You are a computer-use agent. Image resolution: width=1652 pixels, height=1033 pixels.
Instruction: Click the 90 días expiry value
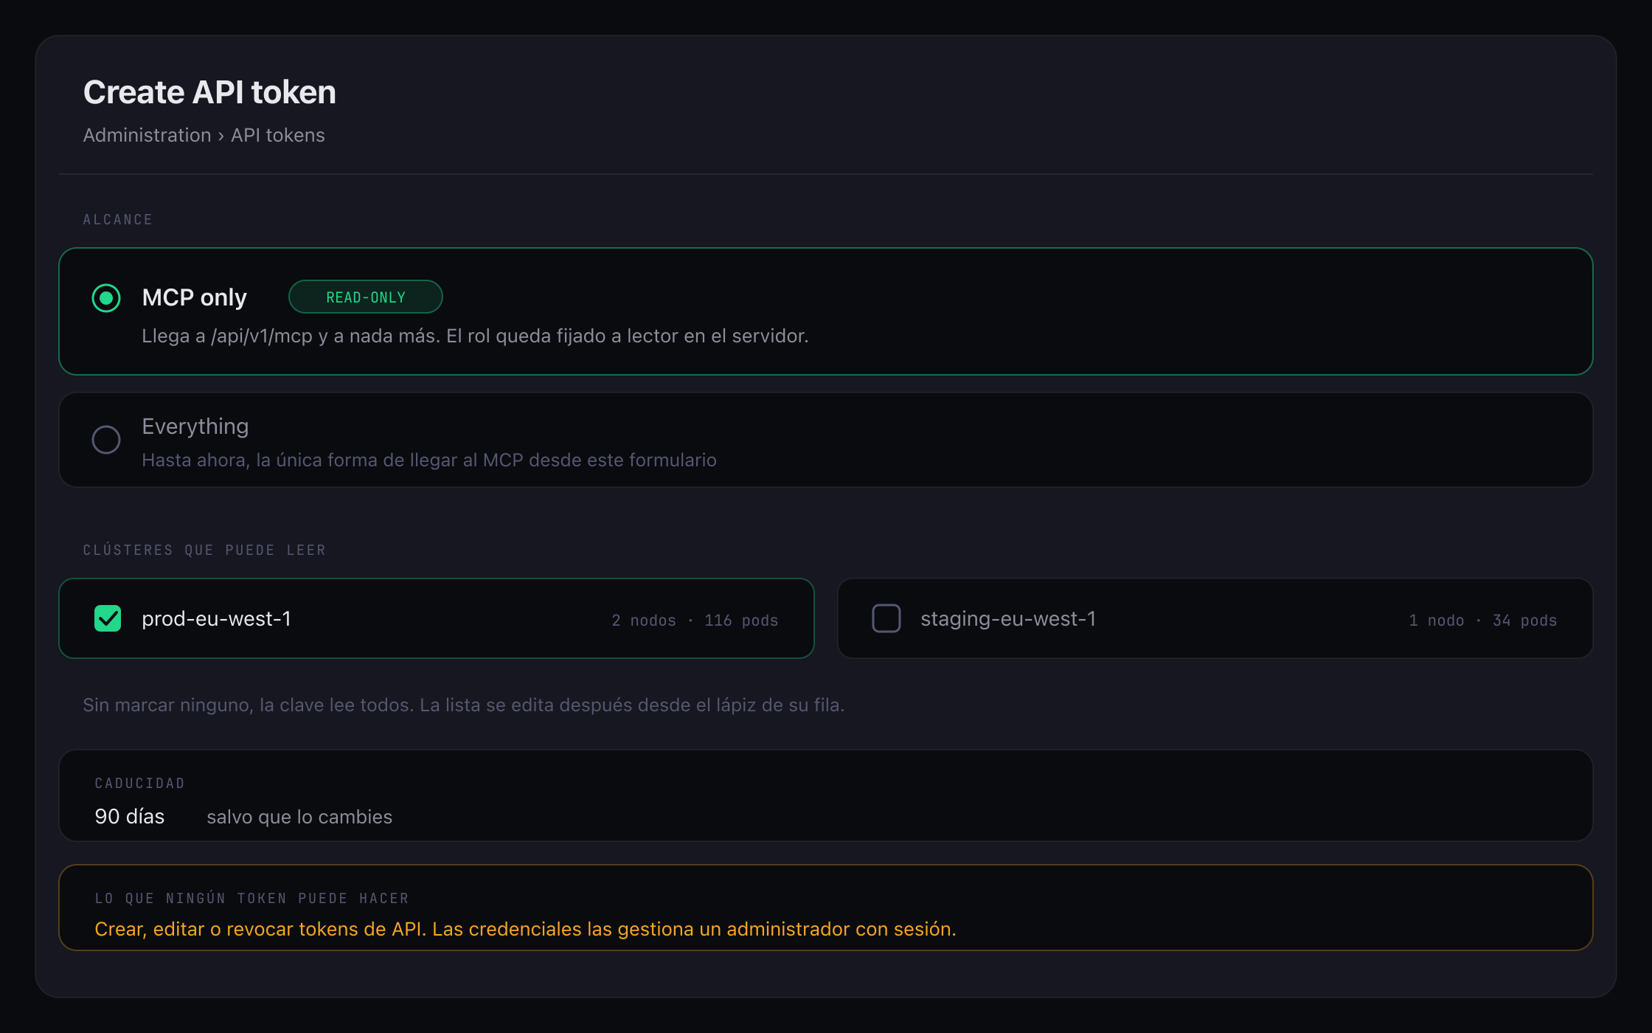[x=130, y=817]
